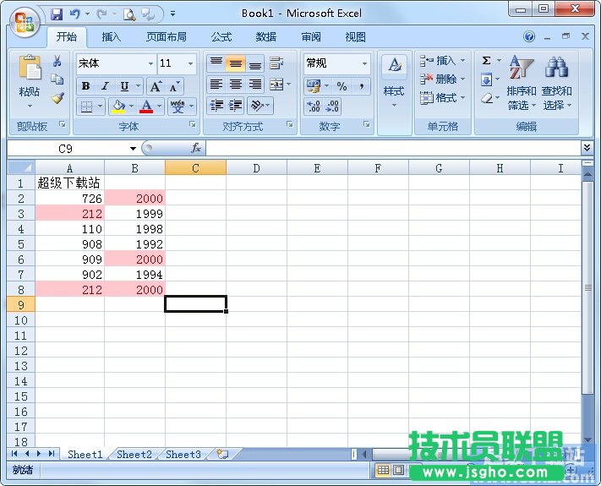Click the Format Painter brush icon
Image resolution: width=601 pixels, height=486 pixels.
(x=57, y=98)
